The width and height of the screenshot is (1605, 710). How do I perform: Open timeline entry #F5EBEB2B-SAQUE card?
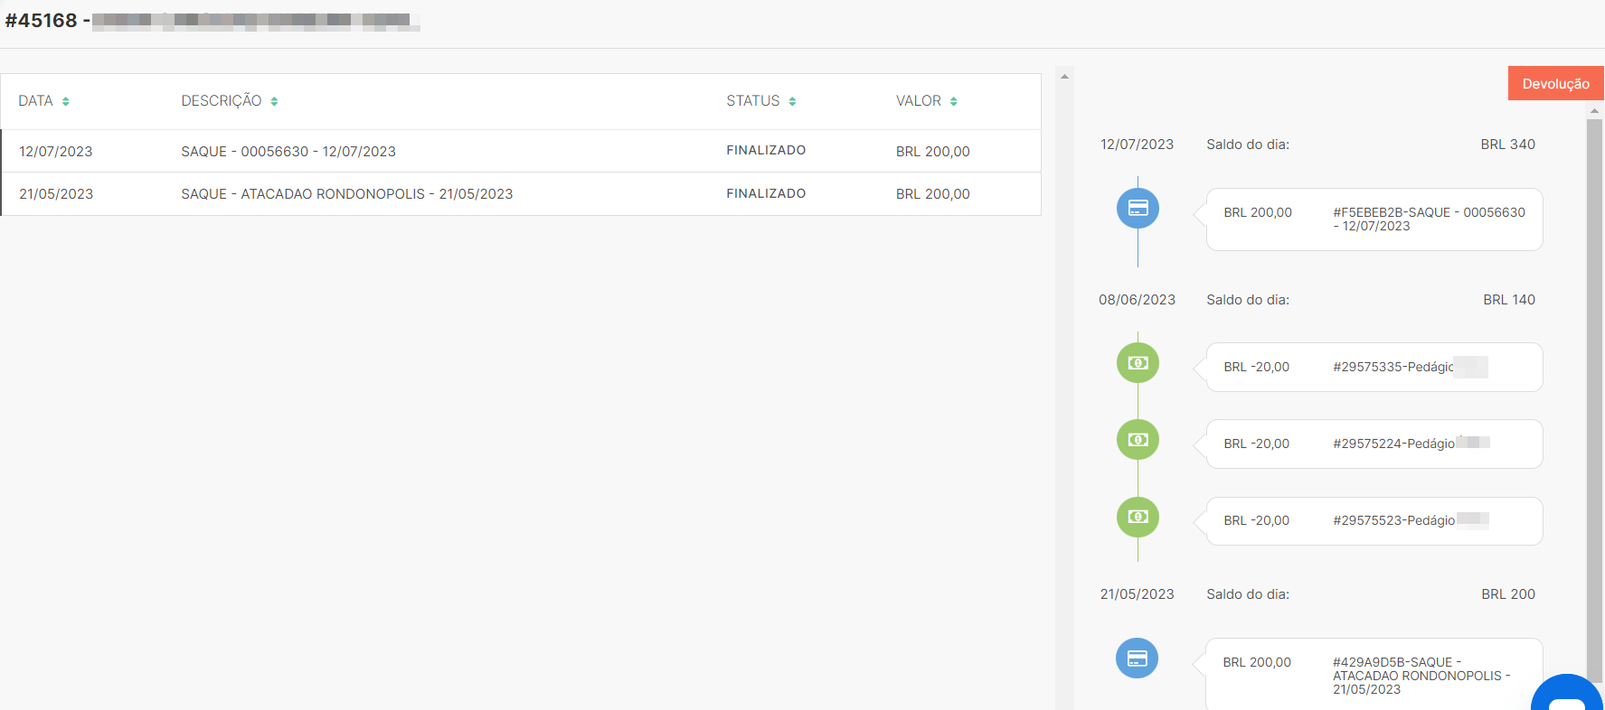coord(1374,220)
